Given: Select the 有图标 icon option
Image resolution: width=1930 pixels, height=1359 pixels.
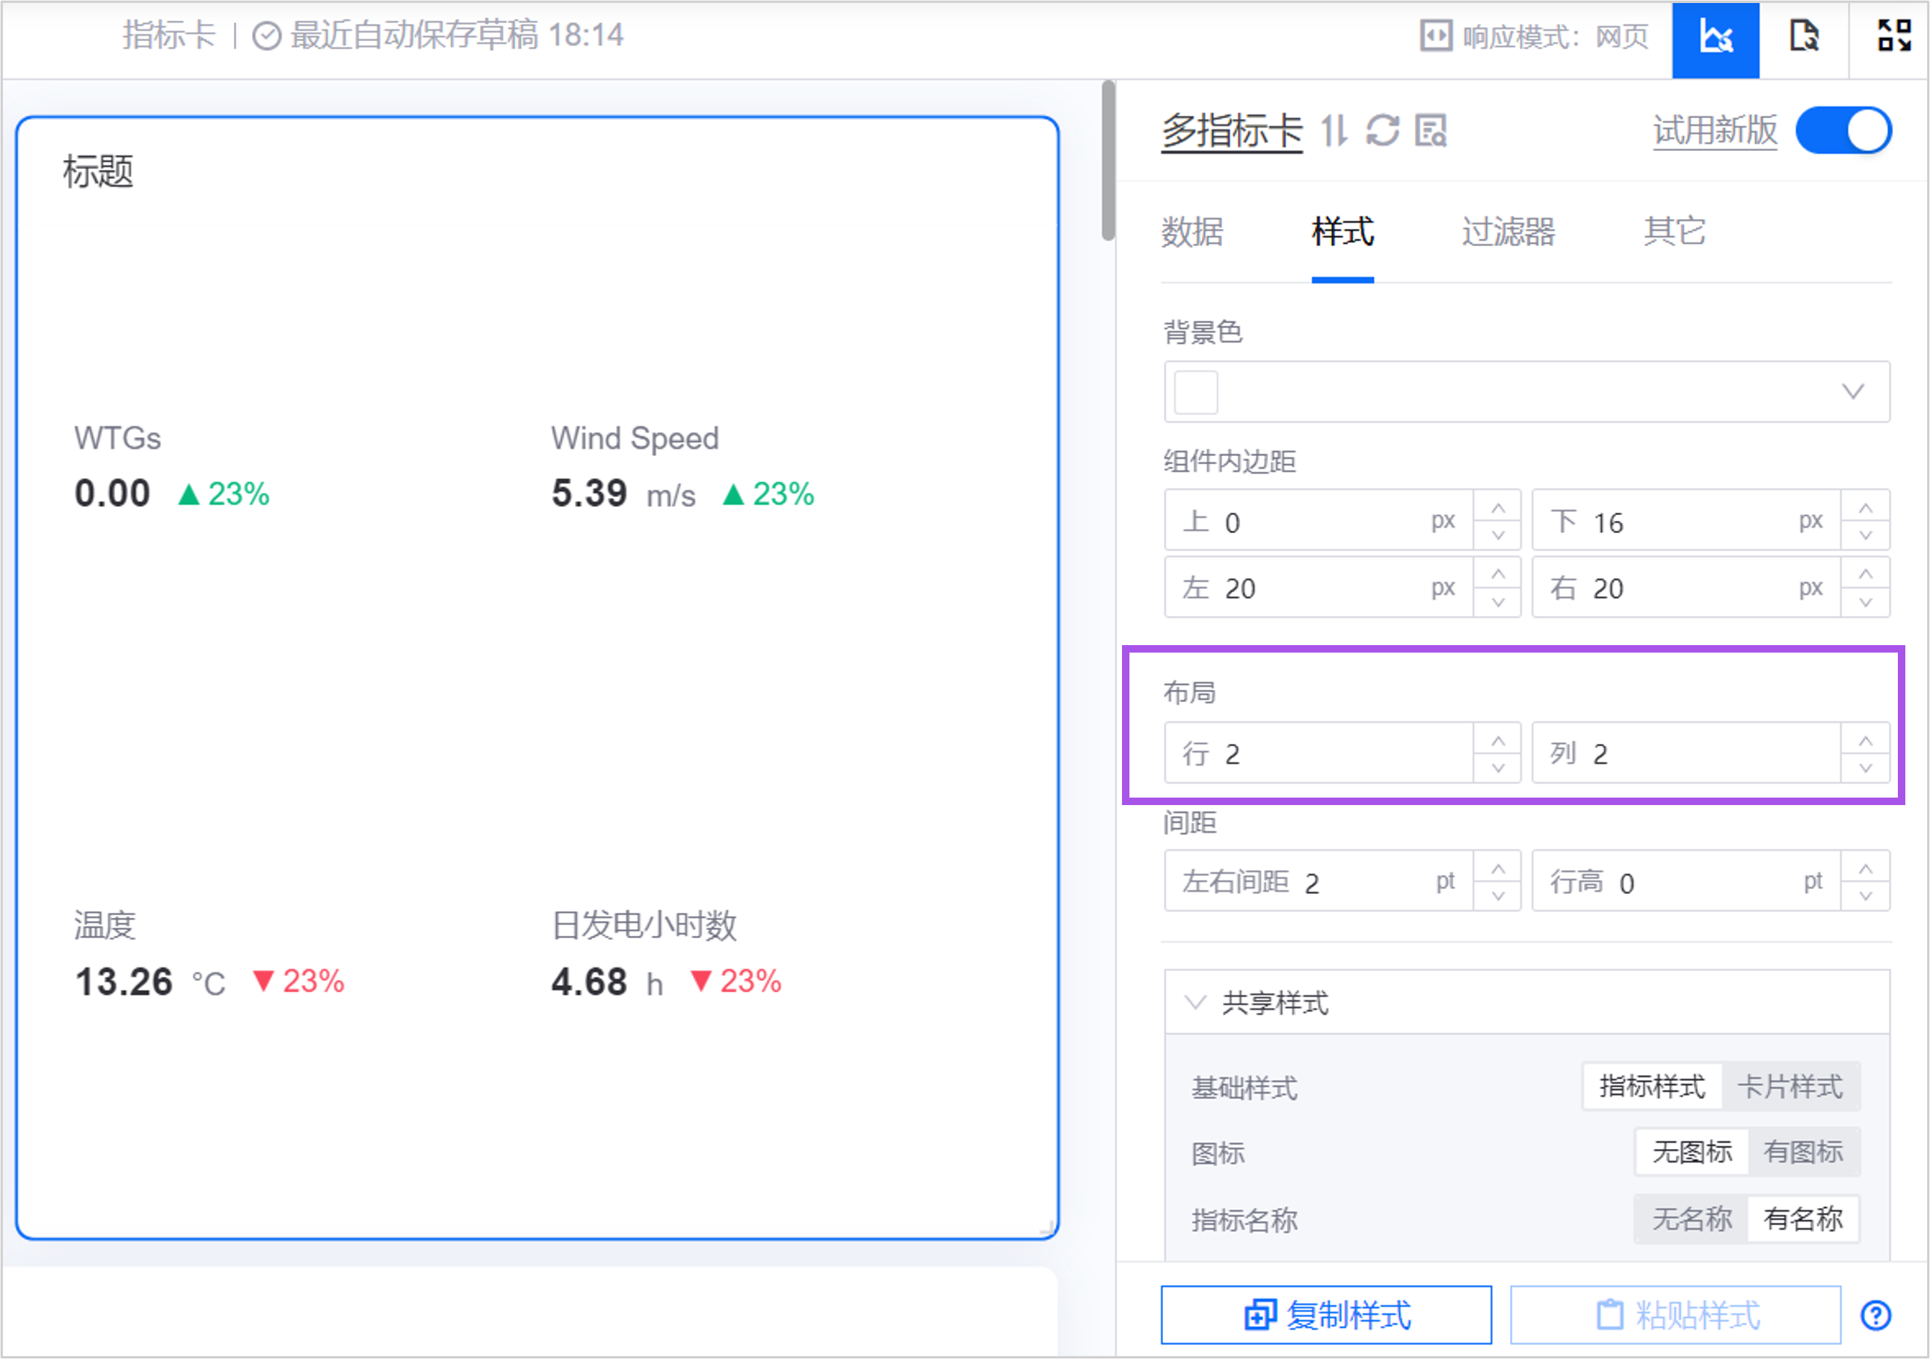Looking at the screenshot, I should click(x=1802, y=1152).
